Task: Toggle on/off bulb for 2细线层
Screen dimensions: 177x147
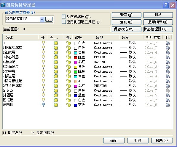Action: (43, 52)
